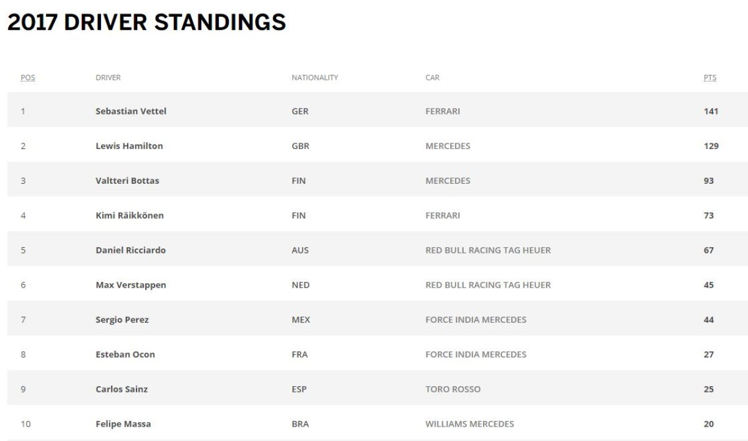Click on Carlos Sainz's name
The width and height of the screenshot is (748, 441).
tap(122, 389)
